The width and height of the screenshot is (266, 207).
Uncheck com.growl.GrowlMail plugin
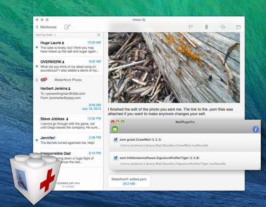tap(115, 140)
